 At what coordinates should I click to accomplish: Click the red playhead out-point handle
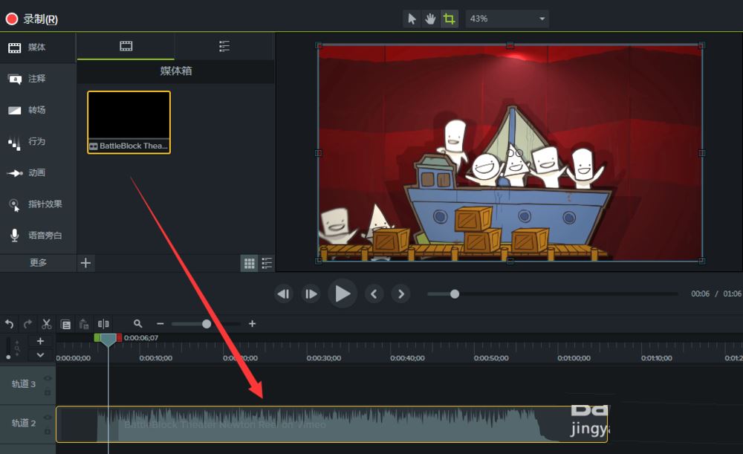click(120, 337)
